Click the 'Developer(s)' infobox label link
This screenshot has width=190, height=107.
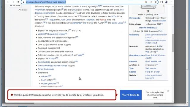point(135,18)
